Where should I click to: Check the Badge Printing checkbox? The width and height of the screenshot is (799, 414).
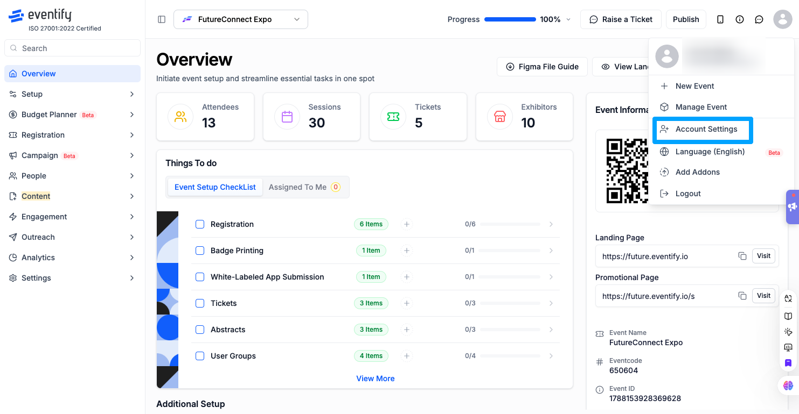[x=200, y=251]
